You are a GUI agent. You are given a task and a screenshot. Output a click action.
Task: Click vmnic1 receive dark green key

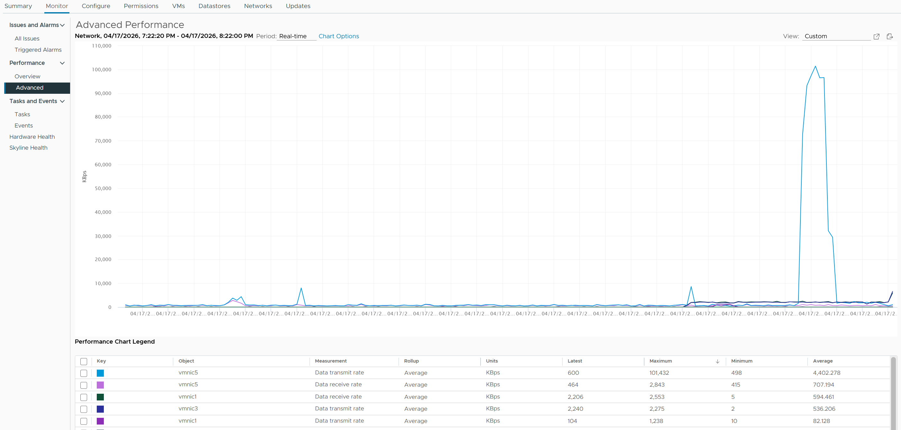[x=100, y=397]
